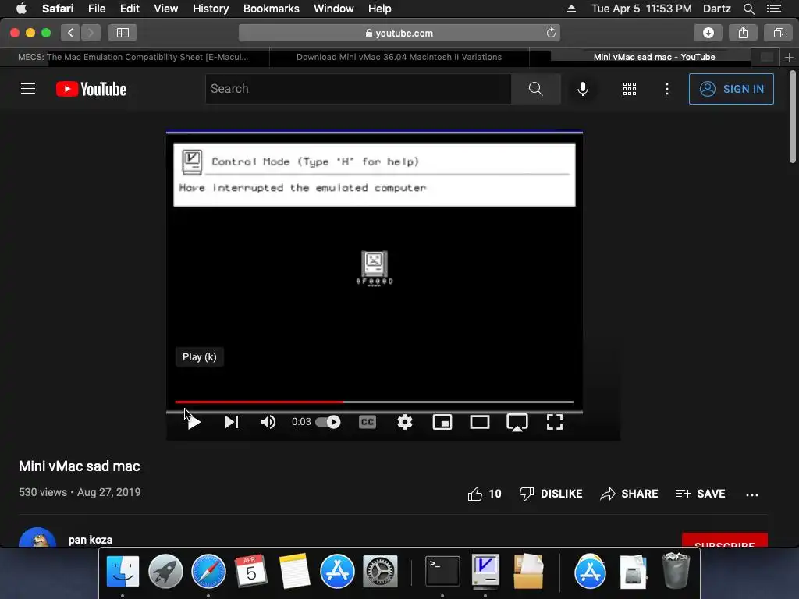The height and width of the screenshot is (599, 799).
Task: Open Notes from the Dock
Action: (294, 572)
